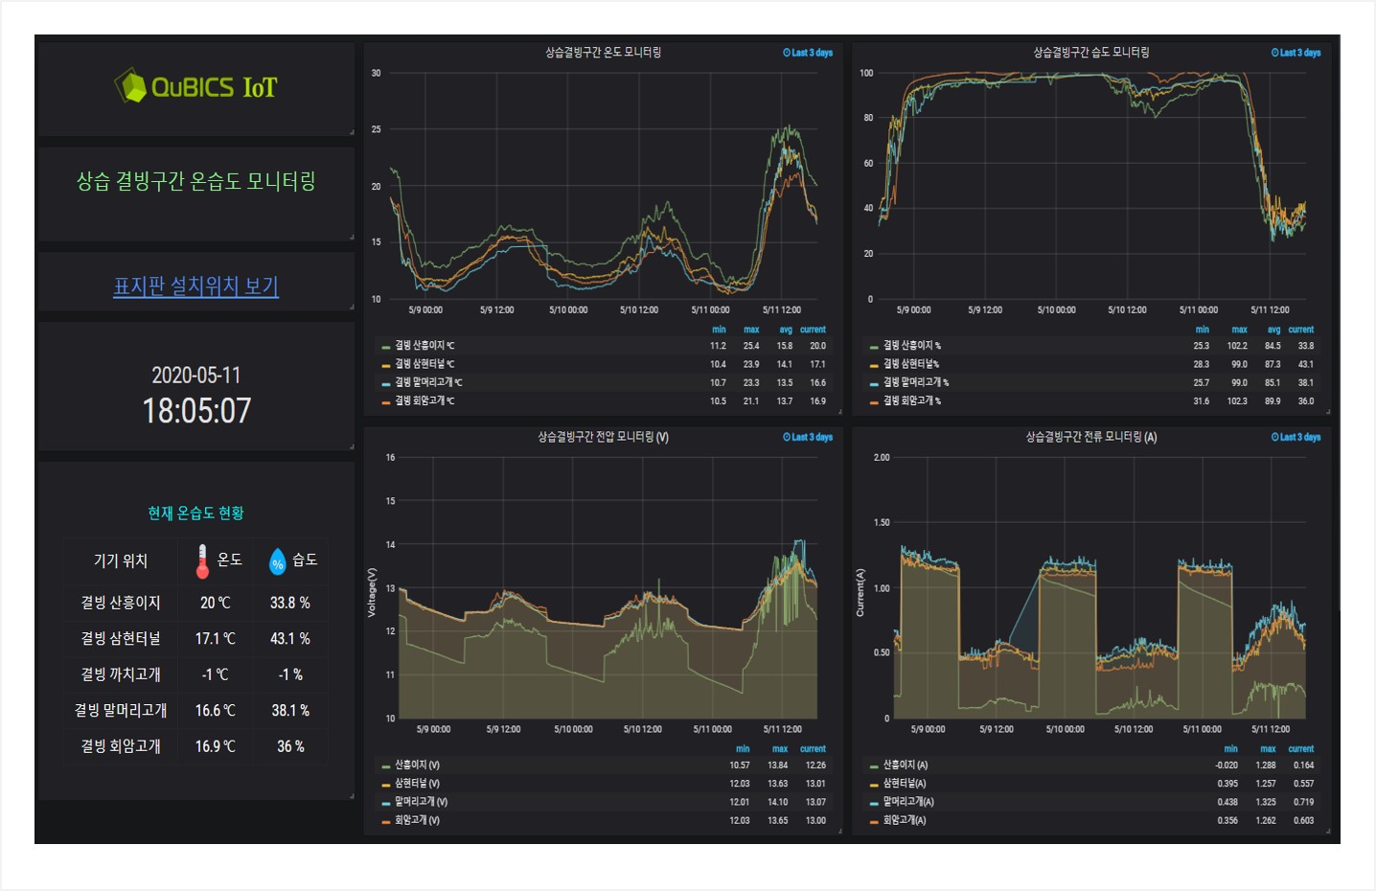This screenshot has width=1376, height=891.
Task: Click the 17.1 ℃ temperature value
Action: tap(216, 638)
